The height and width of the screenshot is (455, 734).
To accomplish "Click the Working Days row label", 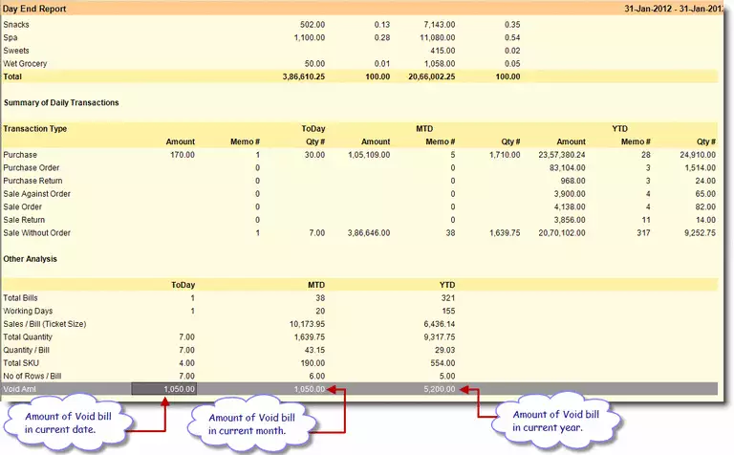I will pos(29,311).
